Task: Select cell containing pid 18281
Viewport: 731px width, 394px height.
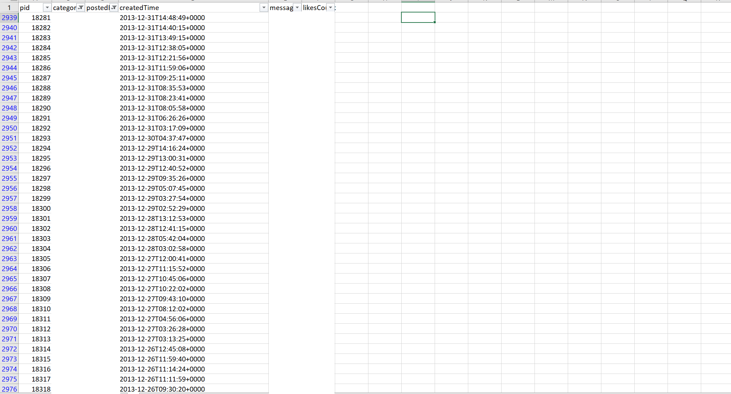Action: (x=41, y=18)
